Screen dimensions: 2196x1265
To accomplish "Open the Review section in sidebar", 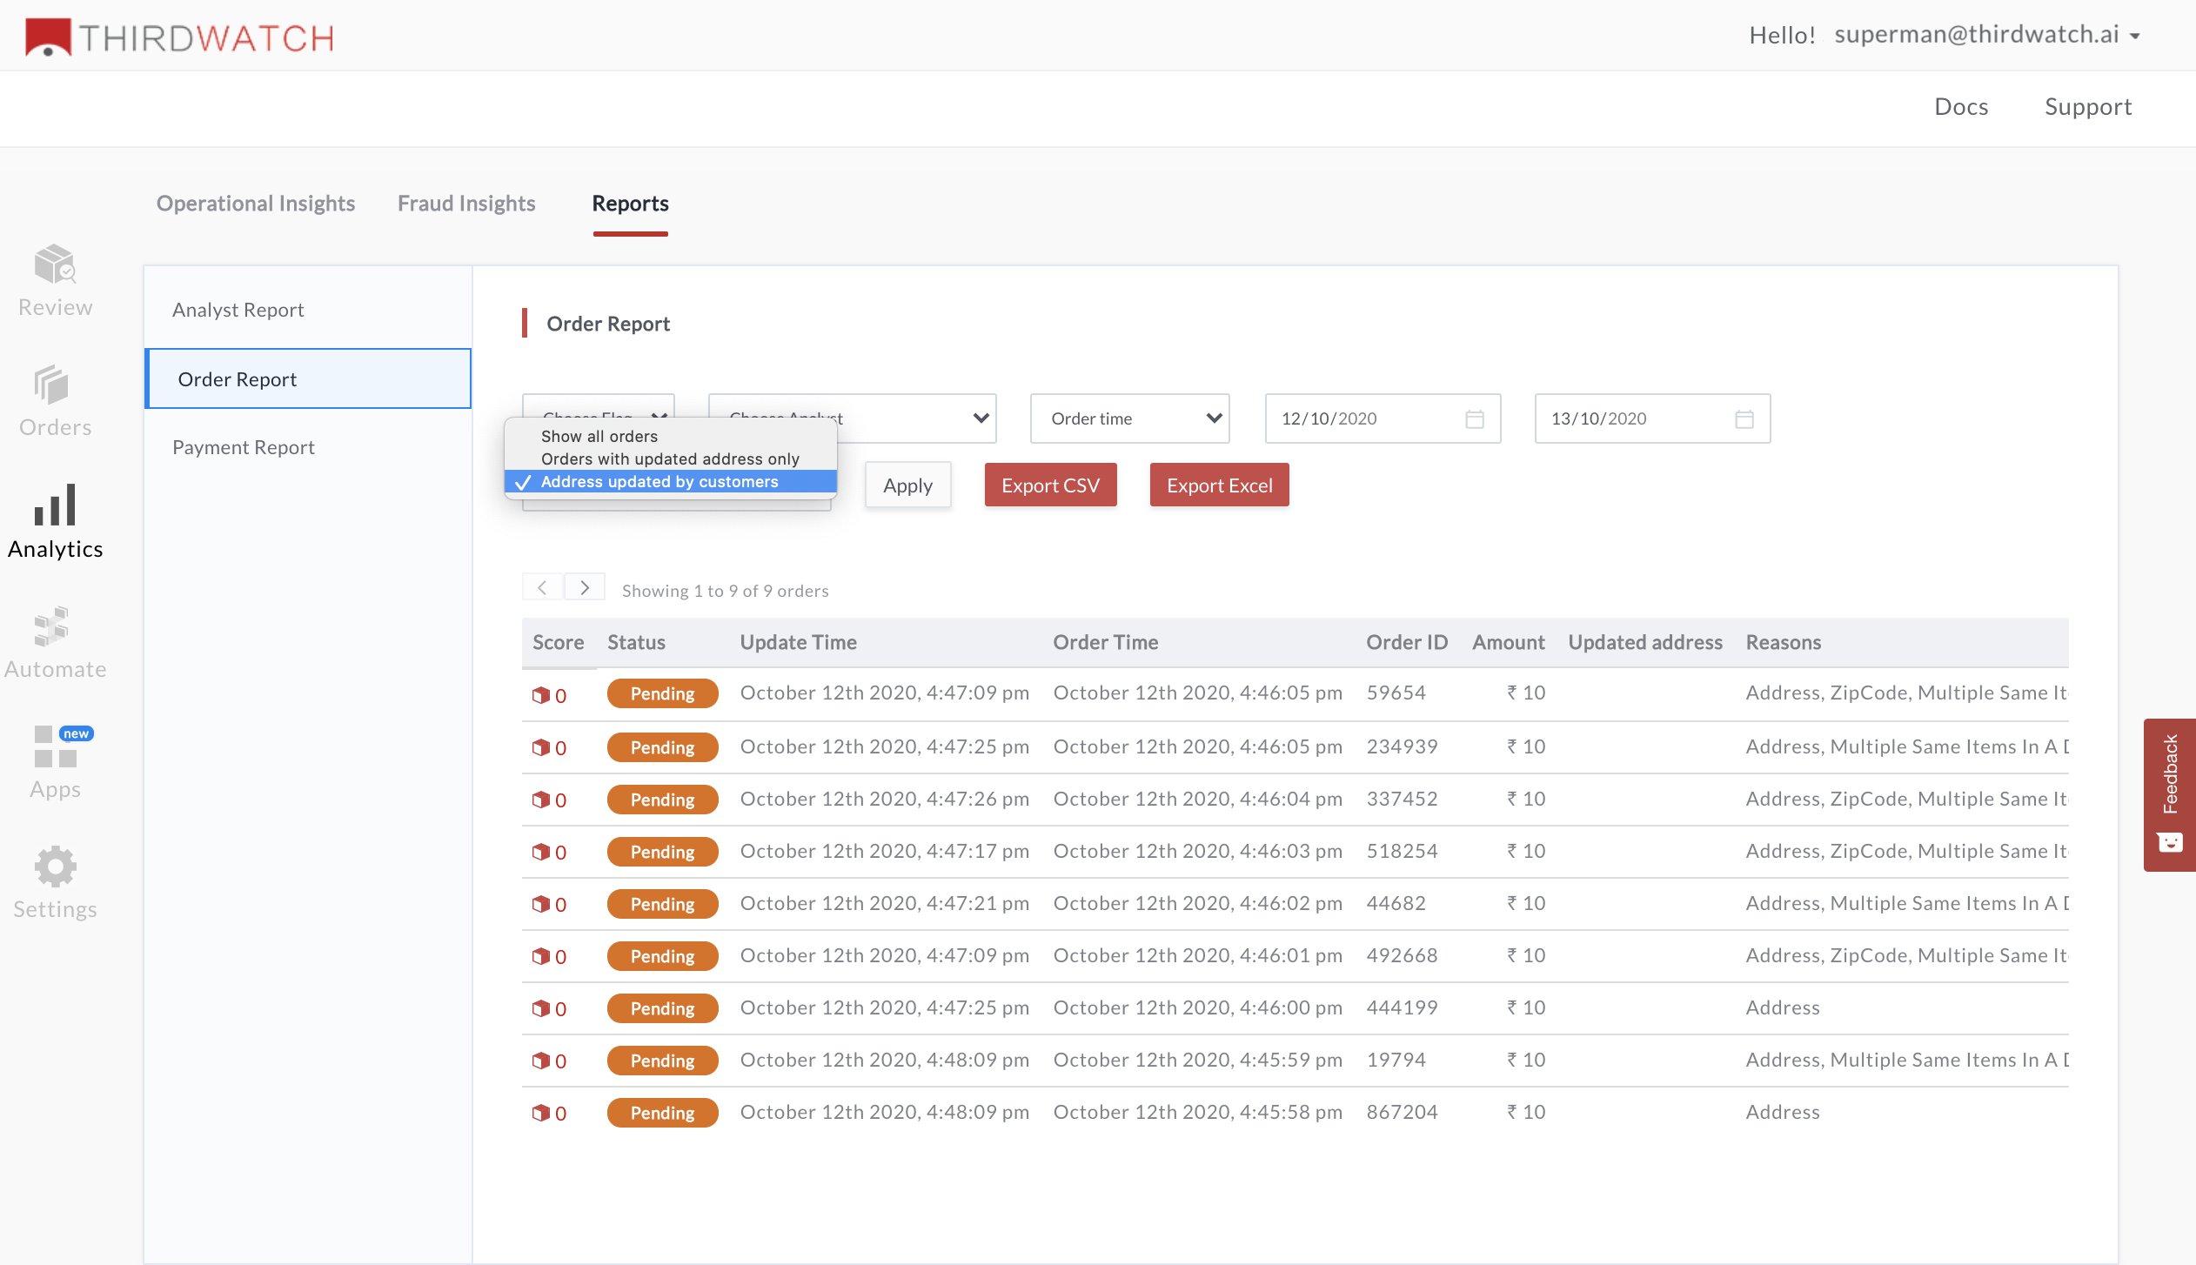I will pos(55,280).
